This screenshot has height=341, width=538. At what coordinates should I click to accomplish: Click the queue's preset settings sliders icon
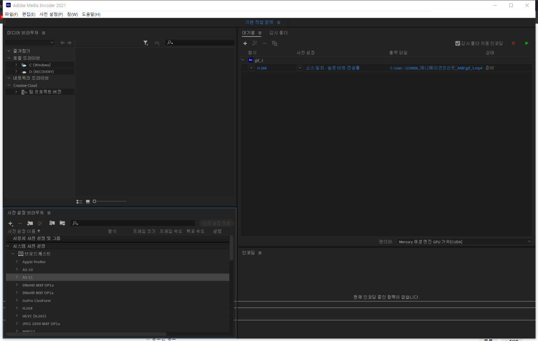tap(255, 43)
